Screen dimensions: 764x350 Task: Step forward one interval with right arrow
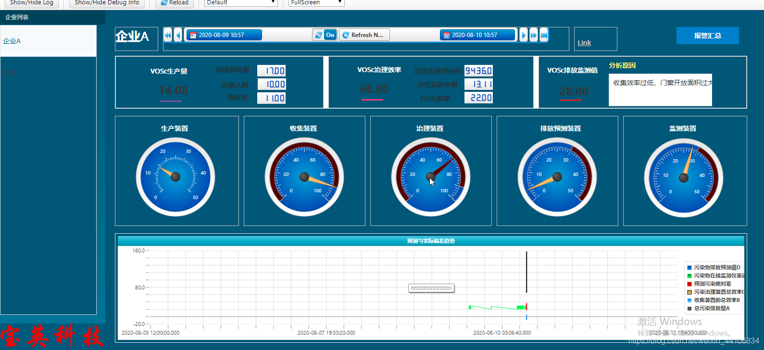tap(524, 35)
